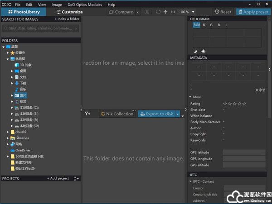Switch histogram to L luminance channel
The height and width of the screenshot is (204, 272).
coord(226,25)
